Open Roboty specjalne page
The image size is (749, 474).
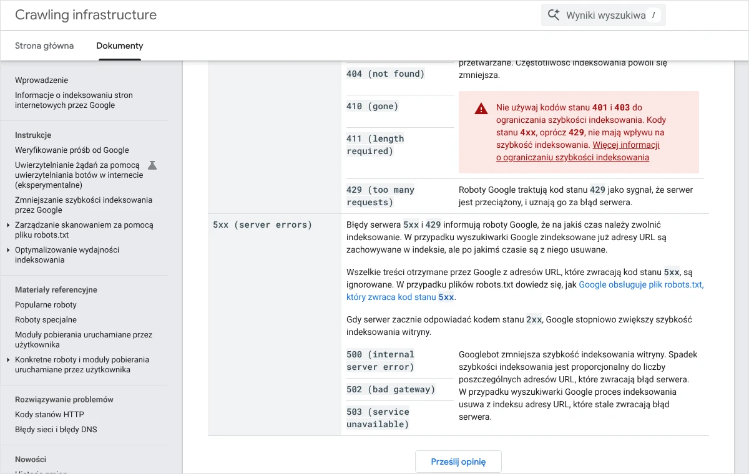(x=46, y=320)
